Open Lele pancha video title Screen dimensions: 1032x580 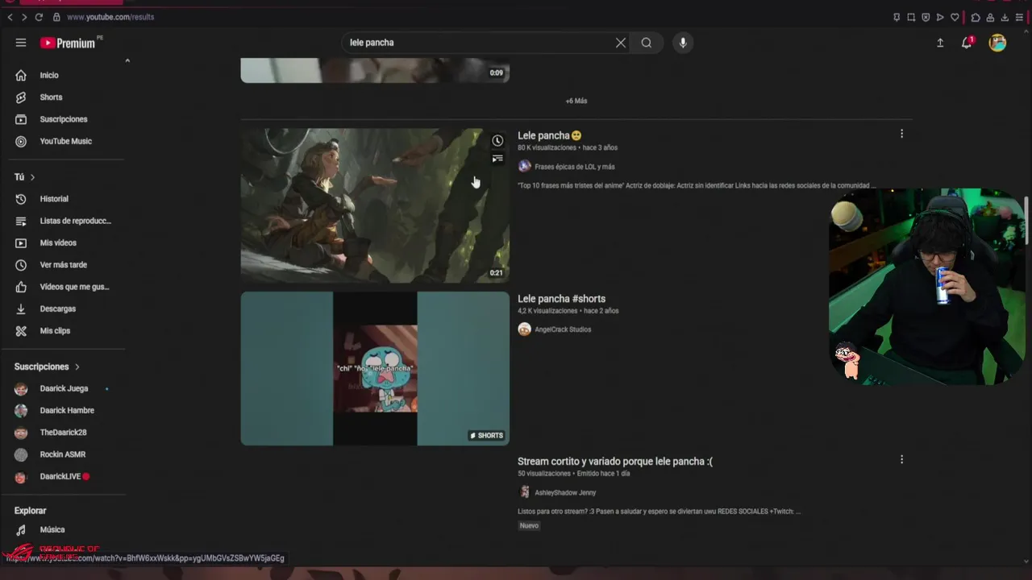click(550, 135)
